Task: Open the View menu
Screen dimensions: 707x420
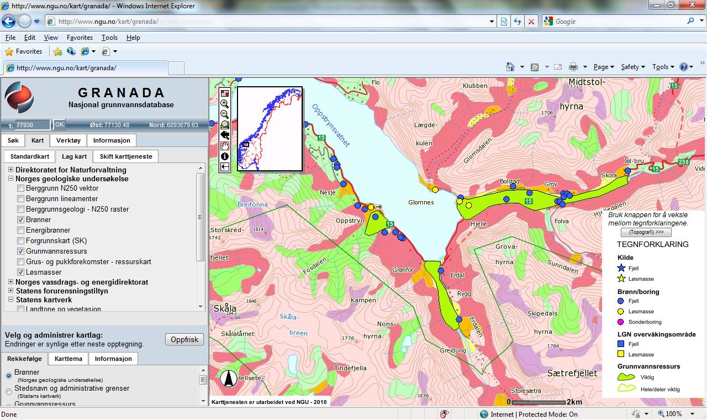Action: tap(51, 38)
